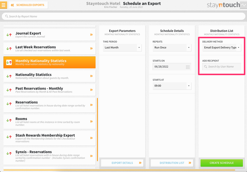Screen dimensions: 247x172
Task: Open the Time Period dropdown
Action: click(x=122, y=47)
